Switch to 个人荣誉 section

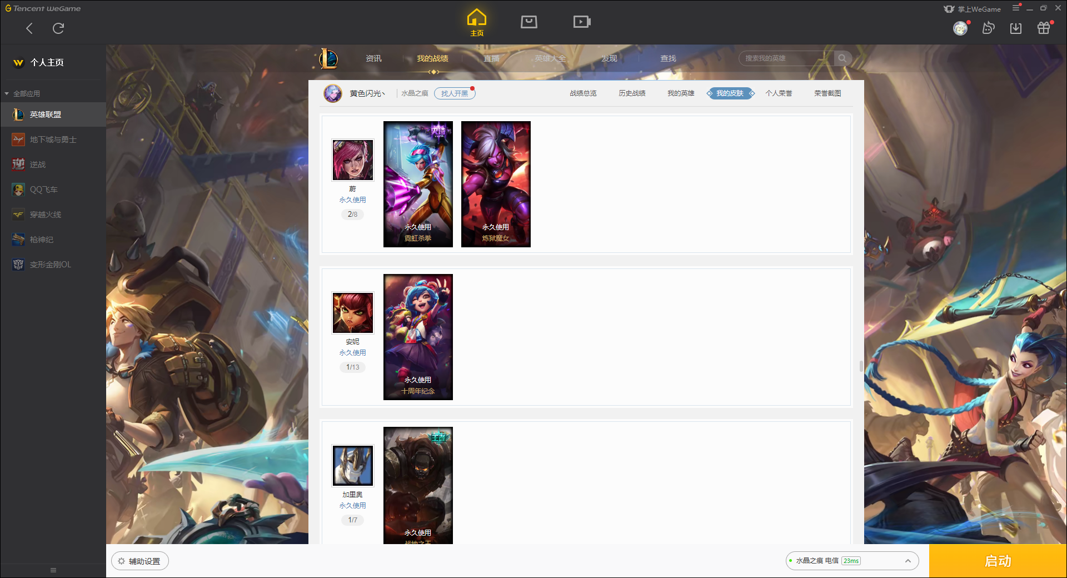coord(779,93)
